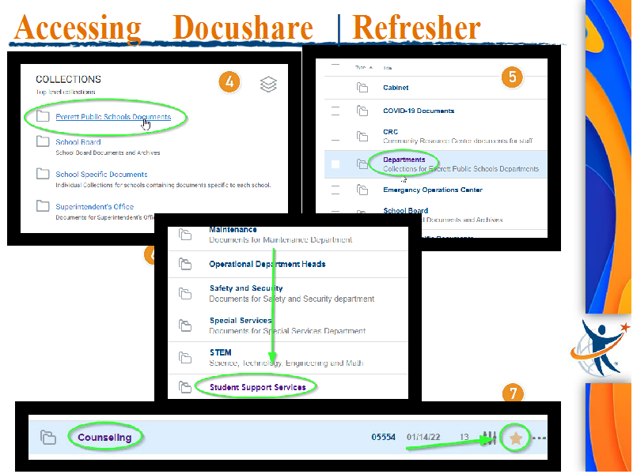Open the Student Support Services link
The image size is (633, 474).
pos(258,387)
